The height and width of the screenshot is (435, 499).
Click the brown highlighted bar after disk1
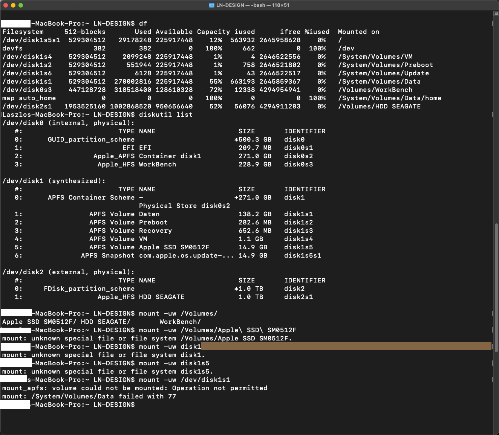click(x=346, y=346)
